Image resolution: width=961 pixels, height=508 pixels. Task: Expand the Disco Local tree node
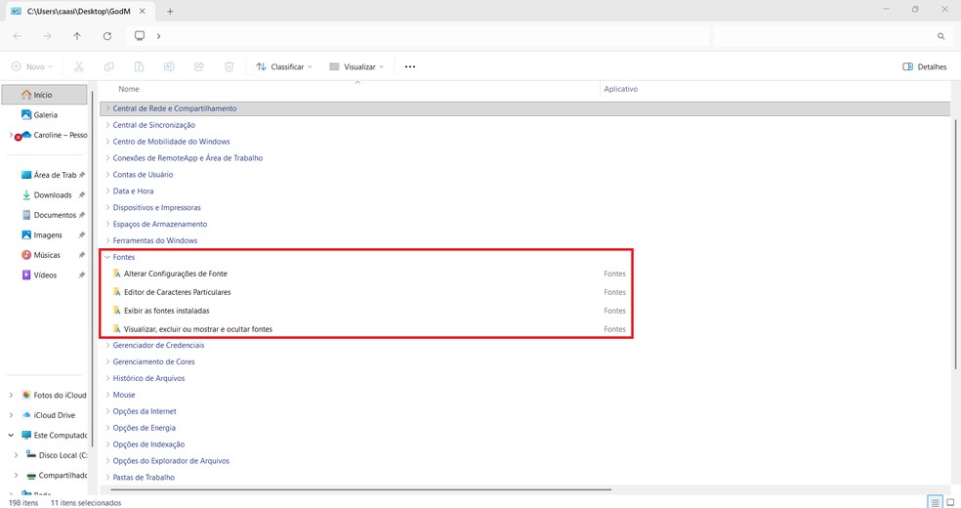(x=16, y=455)
